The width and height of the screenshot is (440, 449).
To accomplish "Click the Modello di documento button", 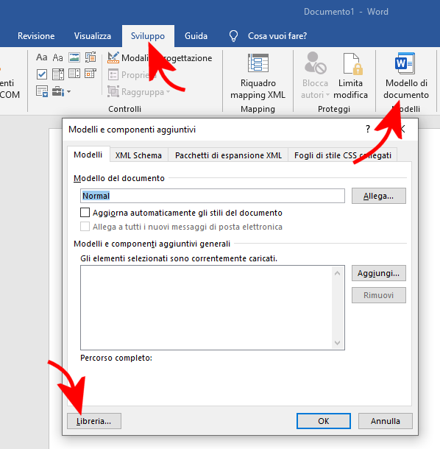I will click(x=406, y=76).
